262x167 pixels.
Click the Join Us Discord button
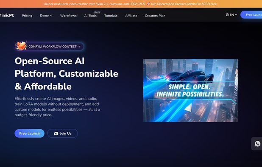coord(62,133)
